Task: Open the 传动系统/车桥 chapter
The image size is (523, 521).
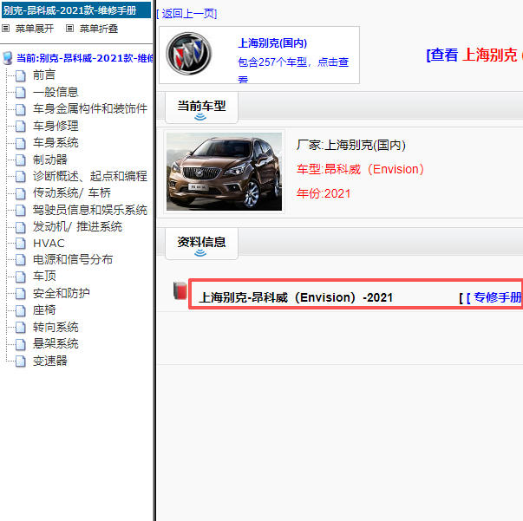Action: [x=72, y=192]
